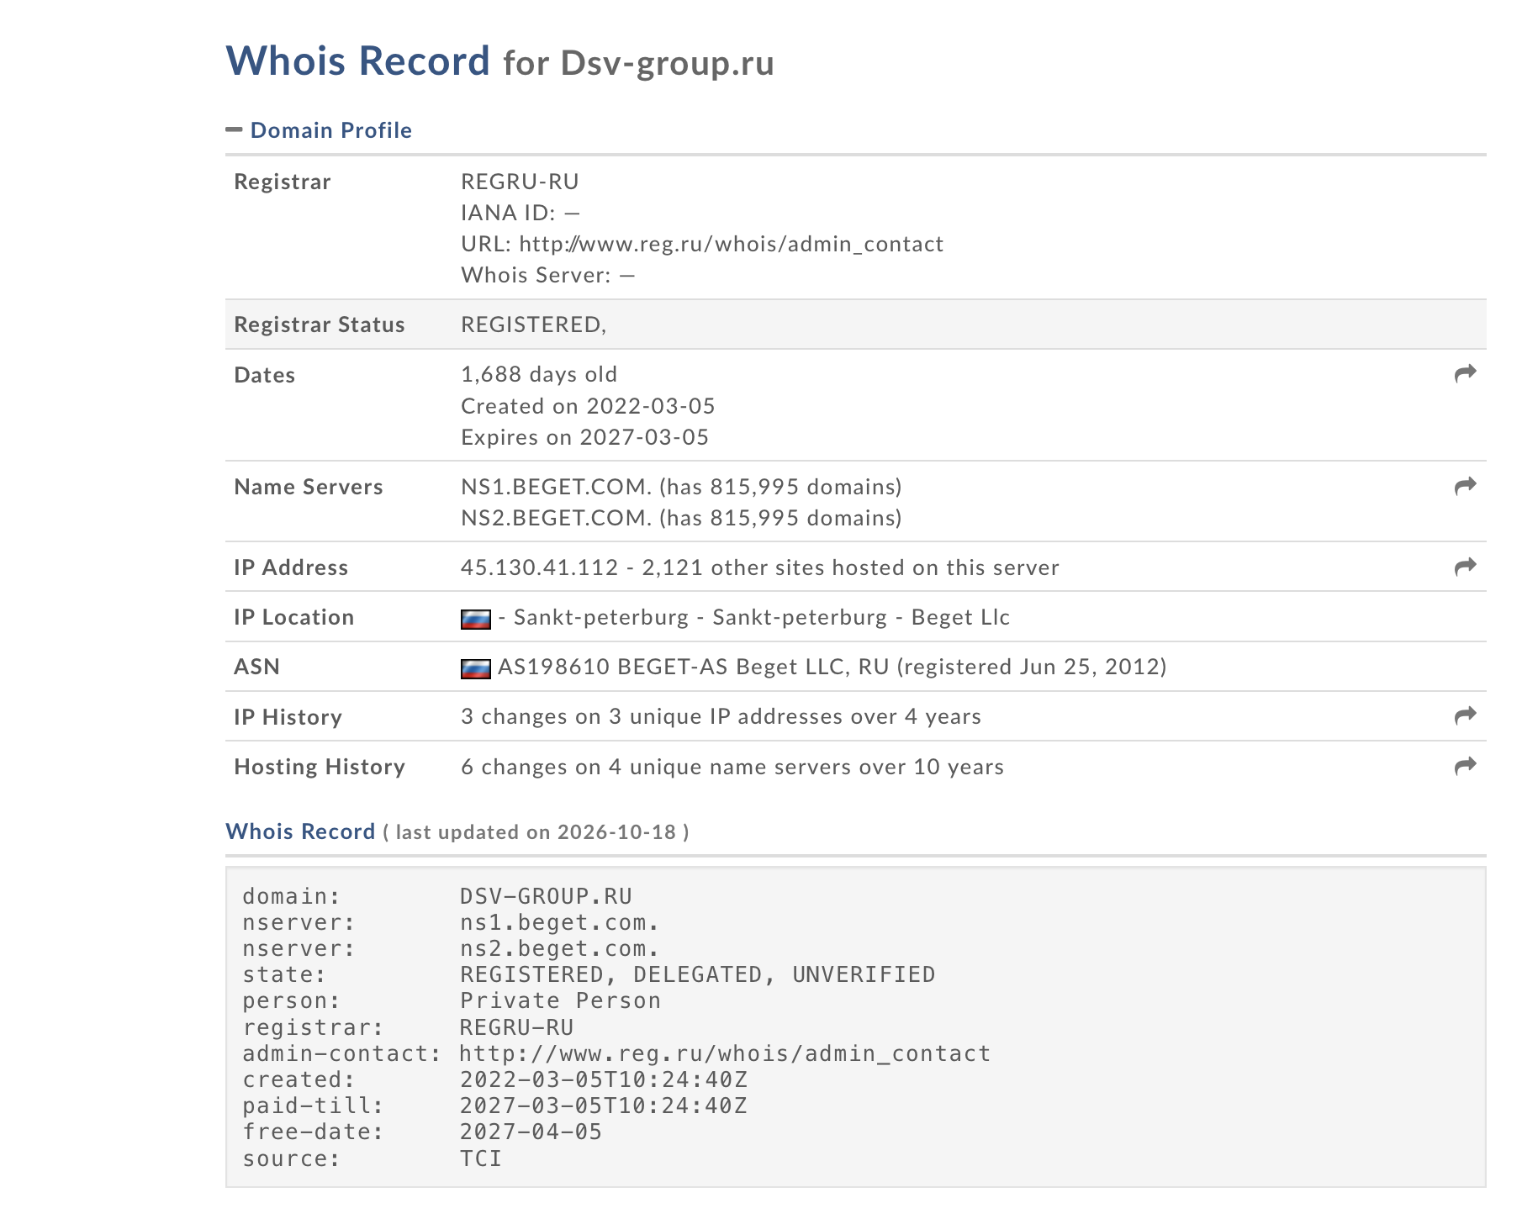Click the Domain Profile heading link
Image resolution: width=1522 pixels, height=1219 pixels.
click(x=331, y=130)
